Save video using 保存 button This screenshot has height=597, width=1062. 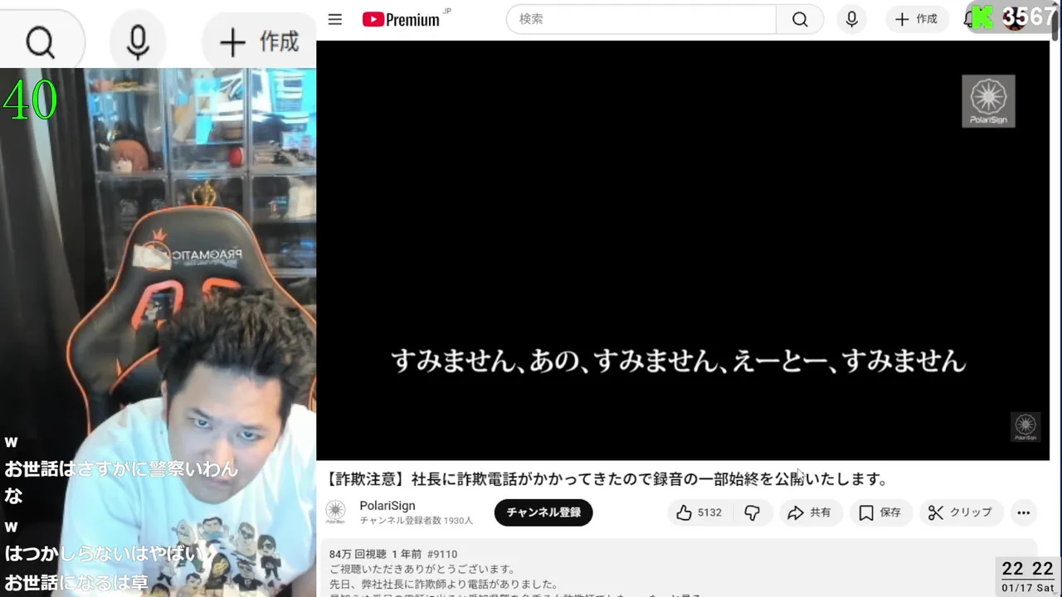click(880, 512)
